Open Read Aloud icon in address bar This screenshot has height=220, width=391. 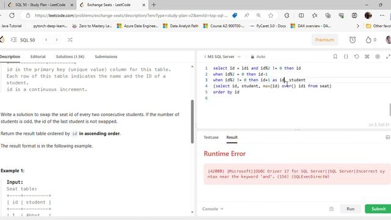point(247,15)
